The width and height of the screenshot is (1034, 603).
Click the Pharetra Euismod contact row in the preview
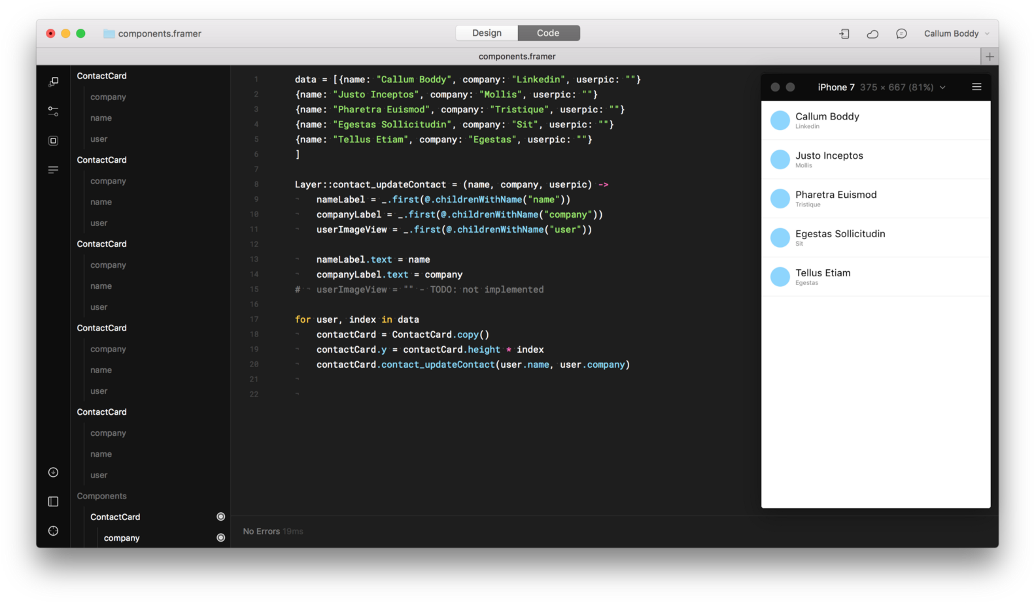click(875, 199)
